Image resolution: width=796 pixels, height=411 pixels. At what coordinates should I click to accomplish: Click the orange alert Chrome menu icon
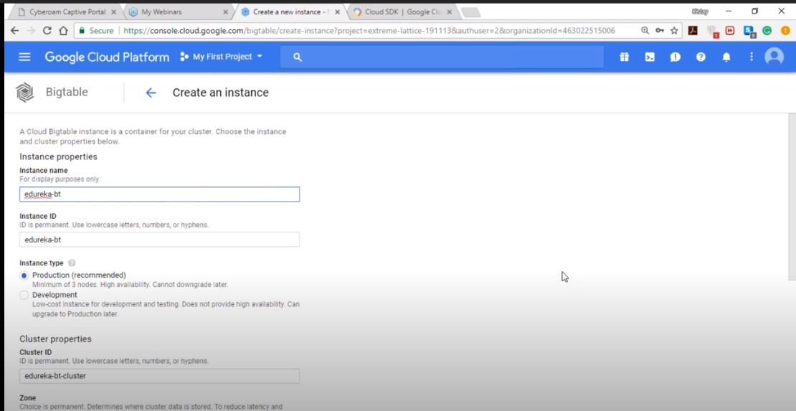(785, 30)
